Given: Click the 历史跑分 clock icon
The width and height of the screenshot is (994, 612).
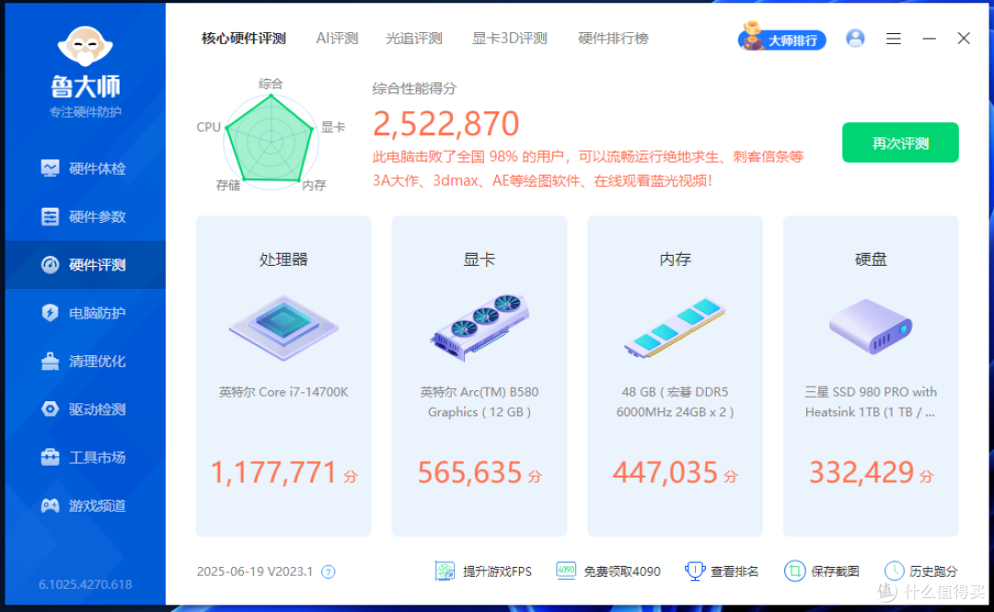Looking at the screenshot, I should pos(894,572).
